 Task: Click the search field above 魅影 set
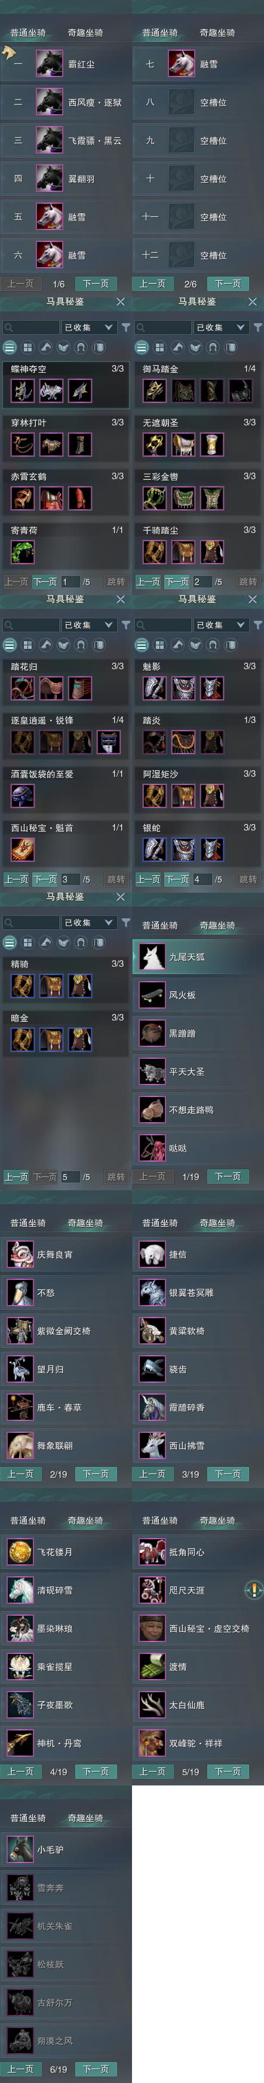[163, 625]
